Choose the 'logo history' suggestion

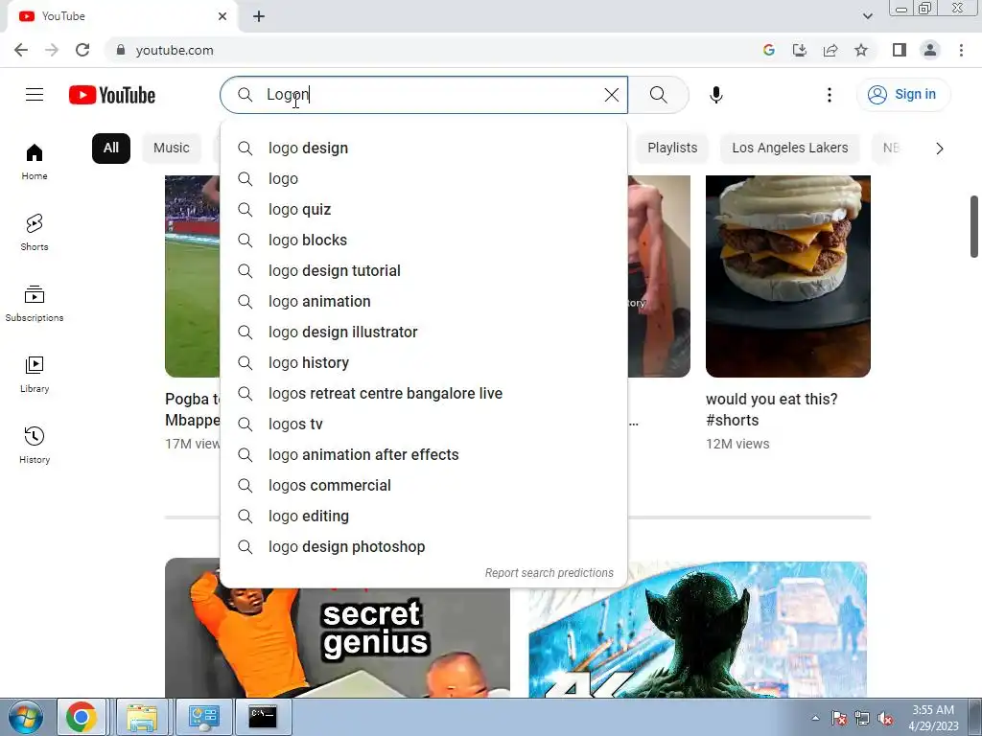424,363
